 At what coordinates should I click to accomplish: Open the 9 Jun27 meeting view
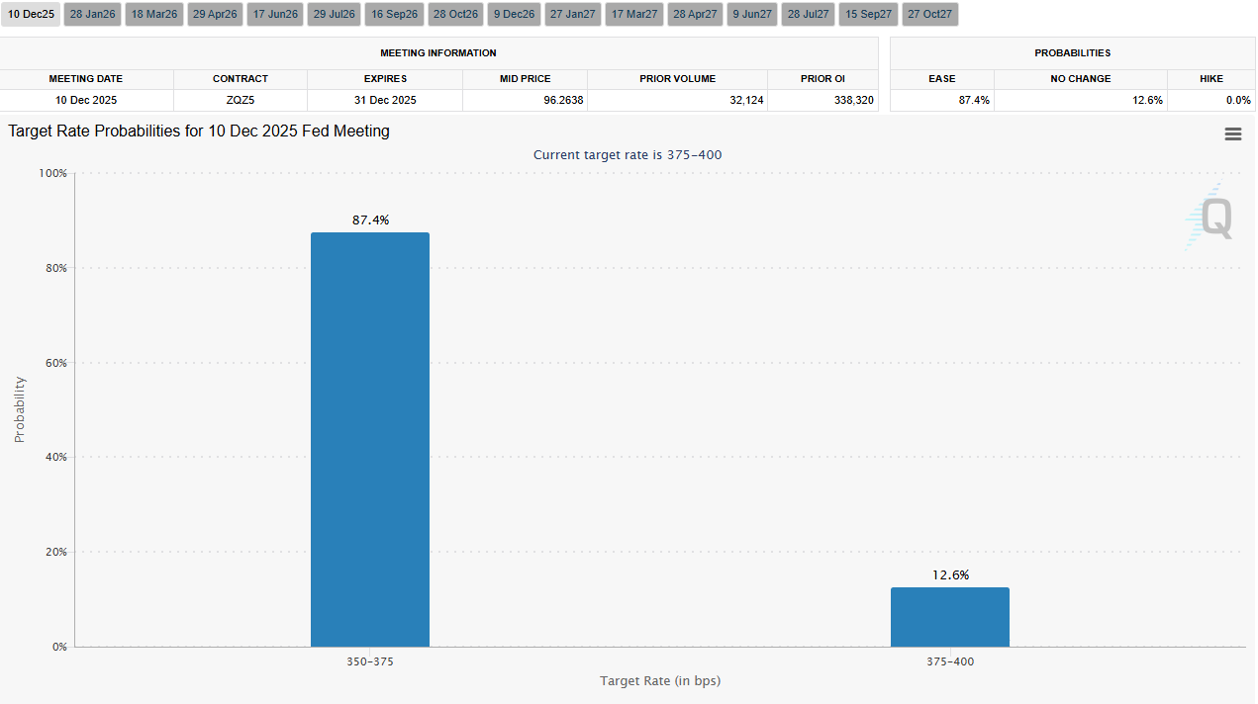(x=752, y=14)
